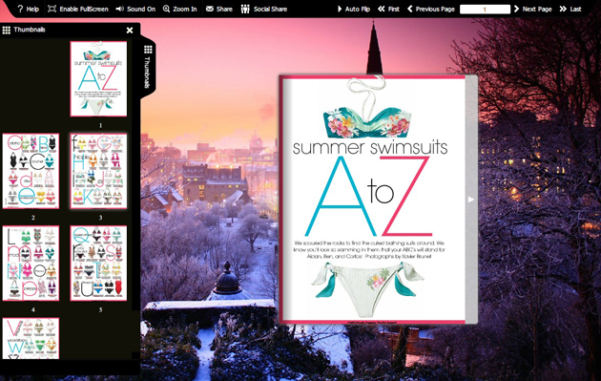Viewport: 601px width, 381px height.
Task: Click the page number input field
Action: pyautogui.click(x=485, y=10)
